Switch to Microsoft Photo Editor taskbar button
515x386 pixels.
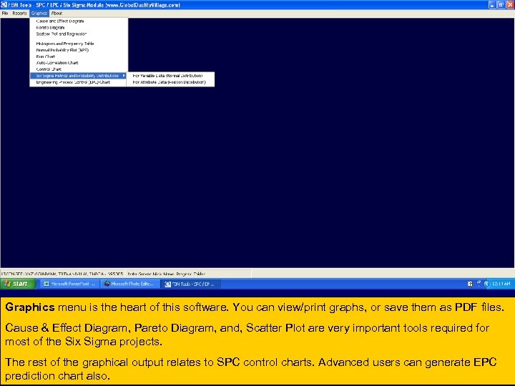click(129, 284)
